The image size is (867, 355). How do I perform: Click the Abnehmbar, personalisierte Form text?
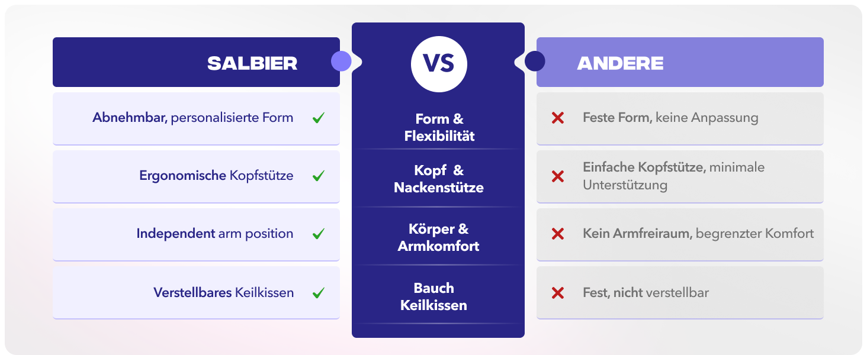coord(192,118)
